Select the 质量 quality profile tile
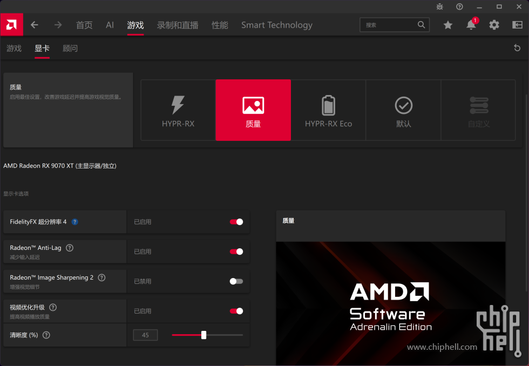 coord(253,110)
